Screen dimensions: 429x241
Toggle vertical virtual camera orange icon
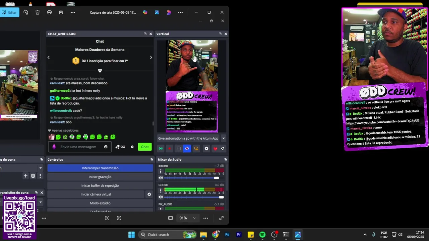[196, 149]
